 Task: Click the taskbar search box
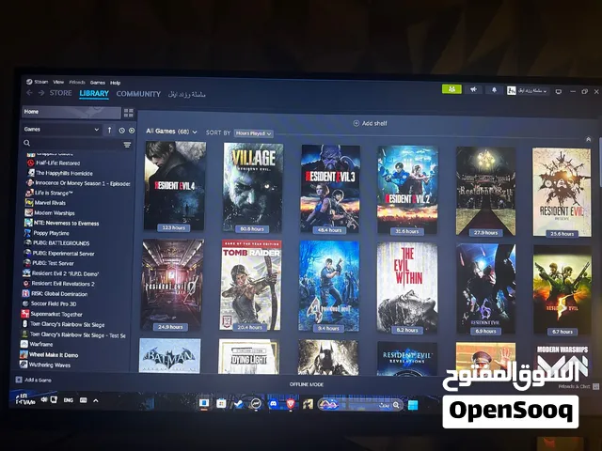point(361,405)
